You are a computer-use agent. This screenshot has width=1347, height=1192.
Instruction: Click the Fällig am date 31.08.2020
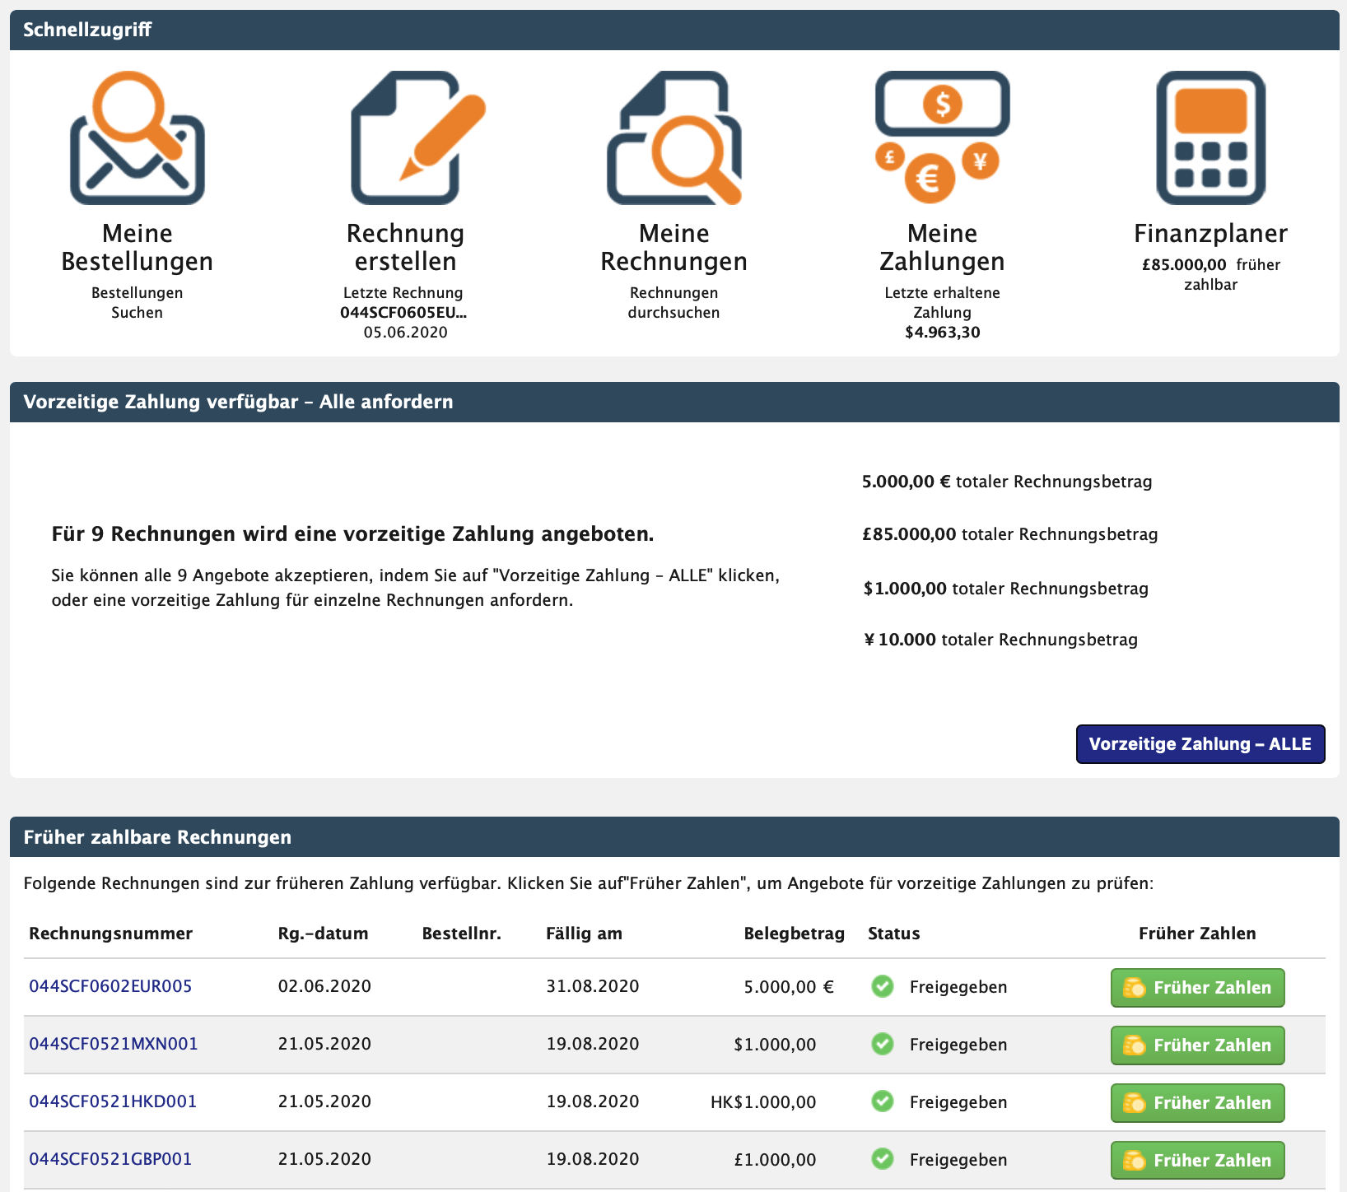click(x=593, y=986)
